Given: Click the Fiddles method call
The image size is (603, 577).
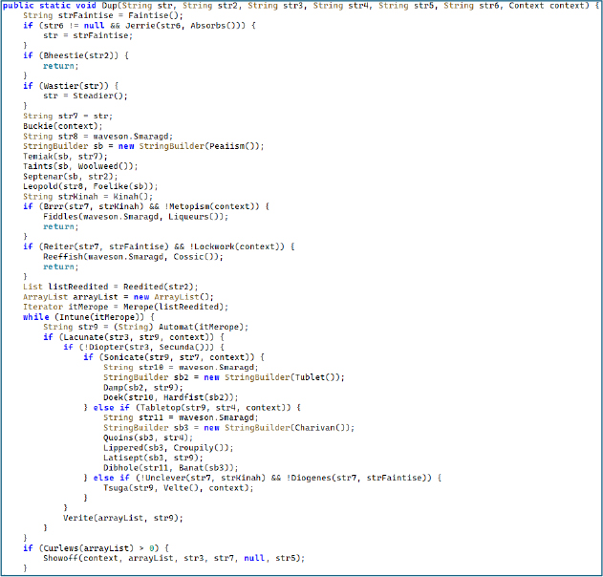Looking at the screenshot, I should coord(61,216).
